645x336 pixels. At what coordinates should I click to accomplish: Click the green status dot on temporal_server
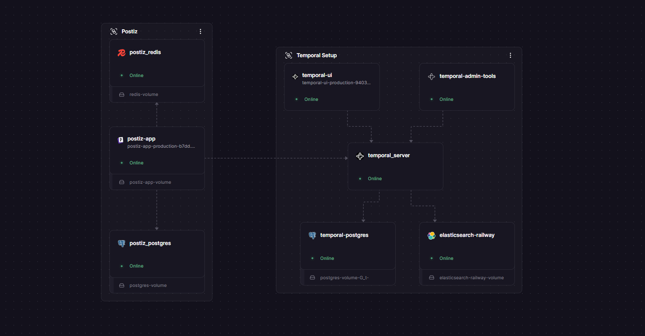(x=360, y=179)
